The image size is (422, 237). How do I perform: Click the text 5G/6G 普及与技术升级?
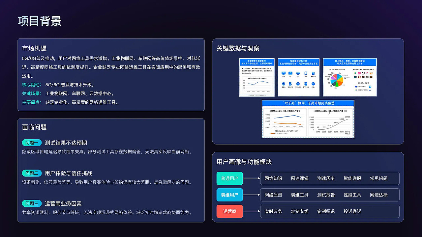pyautogui.click(x=70, y=85)
